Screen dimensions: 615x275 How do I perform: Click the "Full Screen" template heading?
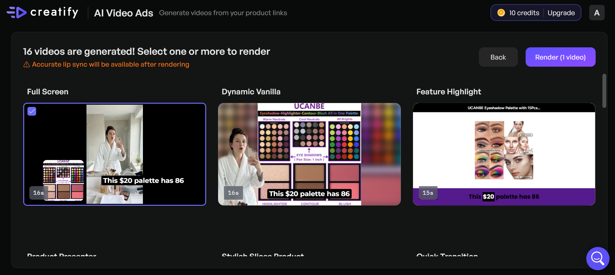48,92
